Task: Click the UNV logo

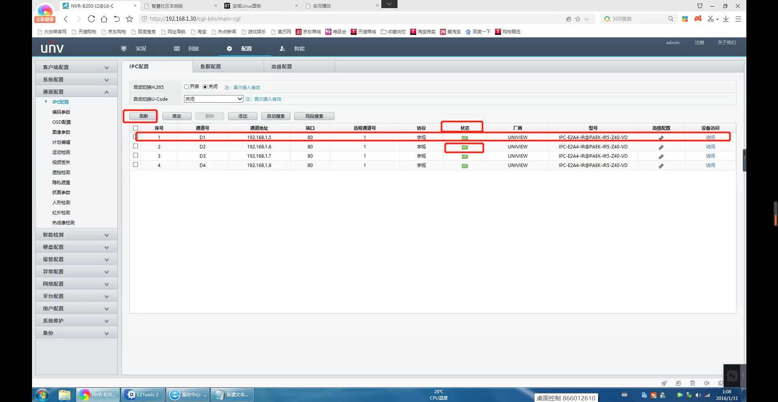Action: pyautogui.click(x=52, y=48)
